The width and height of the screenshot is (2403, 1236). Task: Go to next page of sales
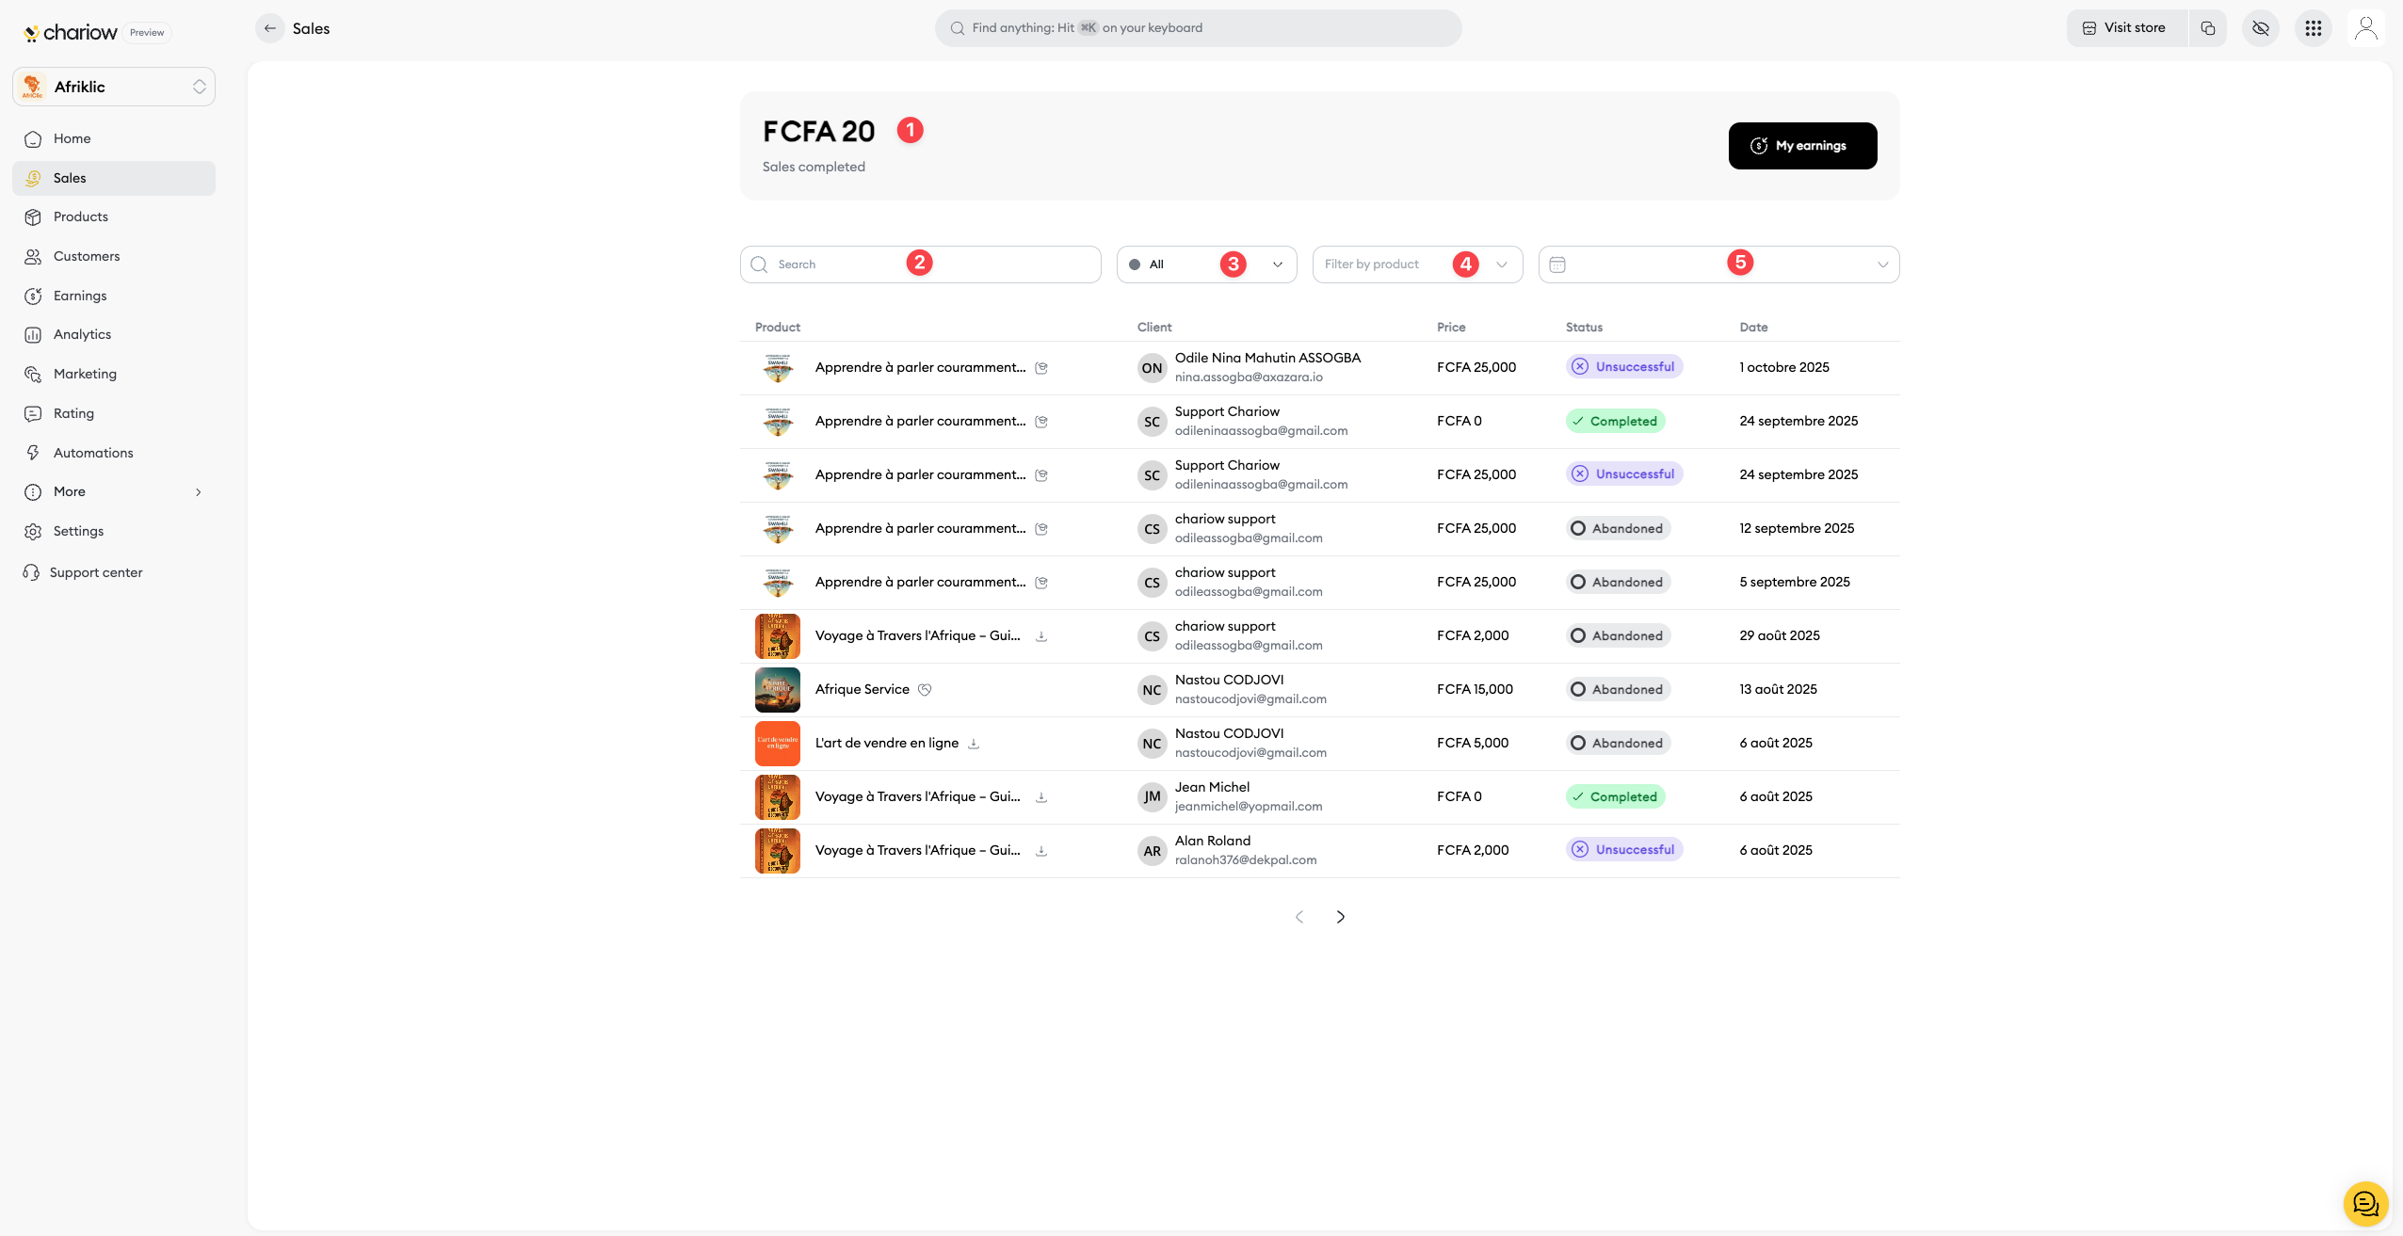1340,917
